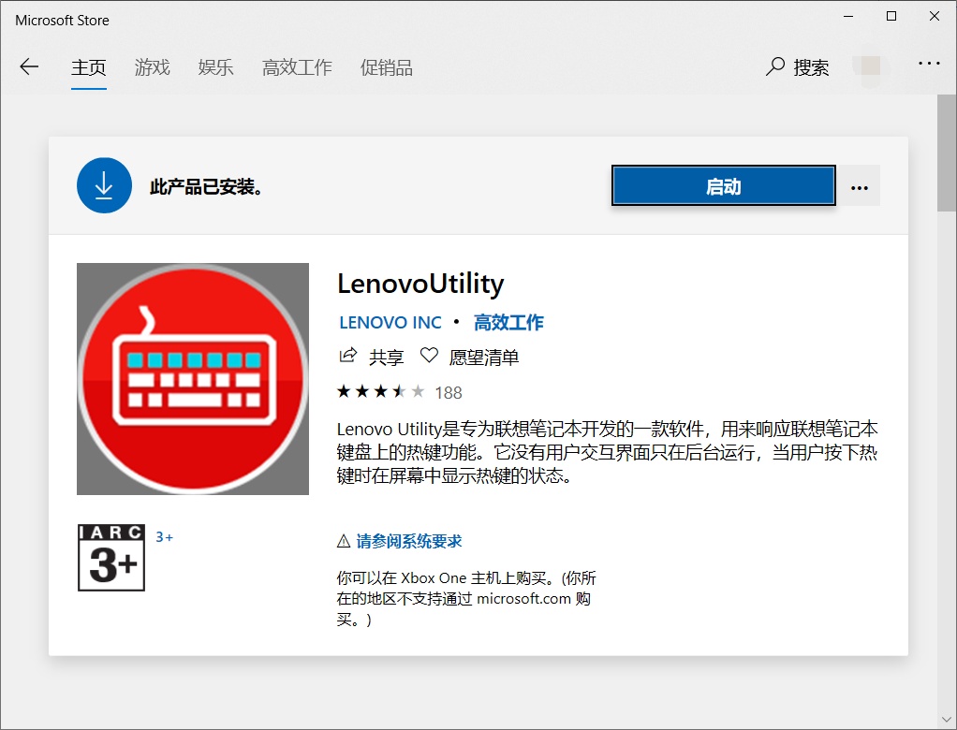Click the IARC 3+ rating badge
The image size is (957, 730).
pos(111,558)
